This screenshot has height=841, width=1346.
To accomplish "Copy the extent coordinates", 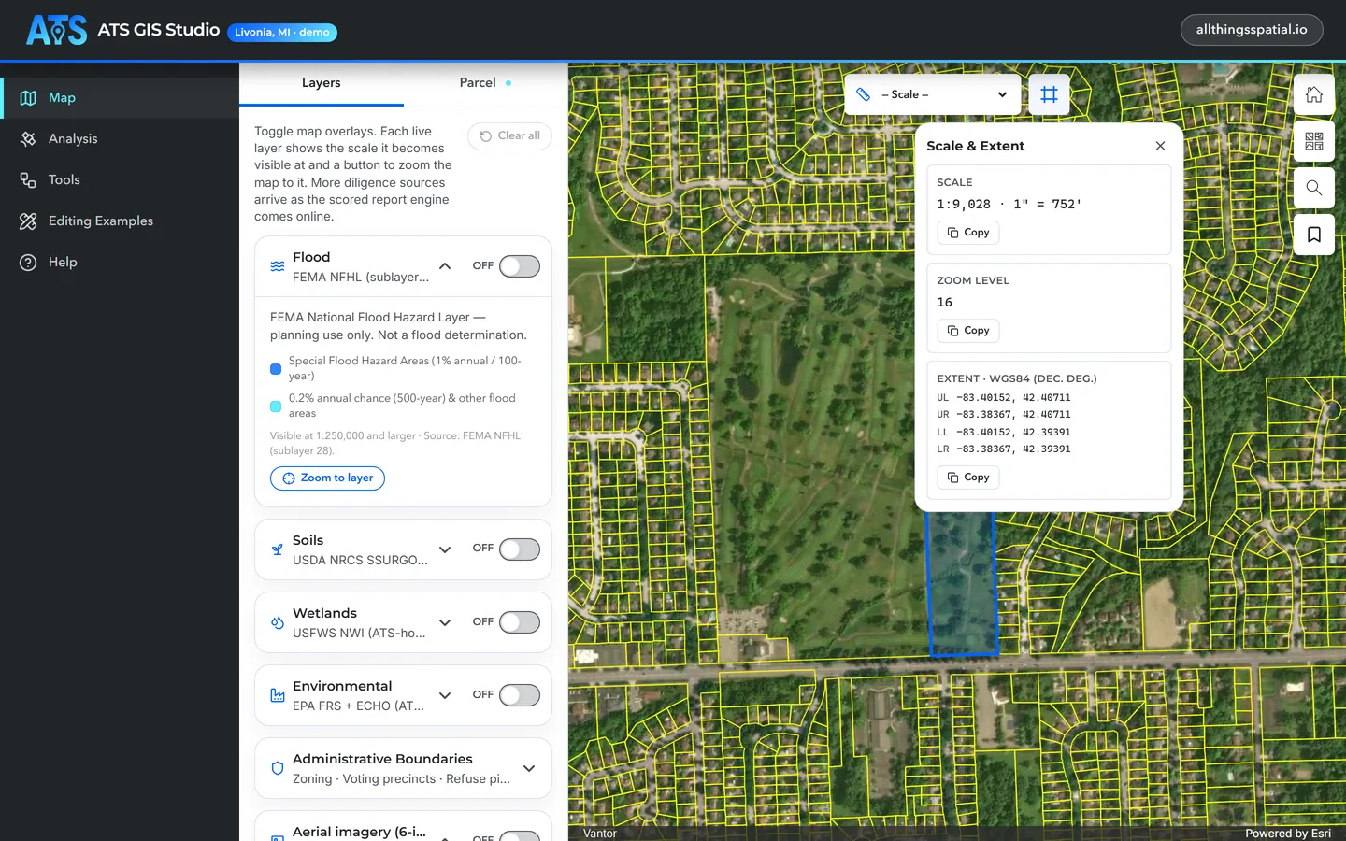I will point(968,478).
